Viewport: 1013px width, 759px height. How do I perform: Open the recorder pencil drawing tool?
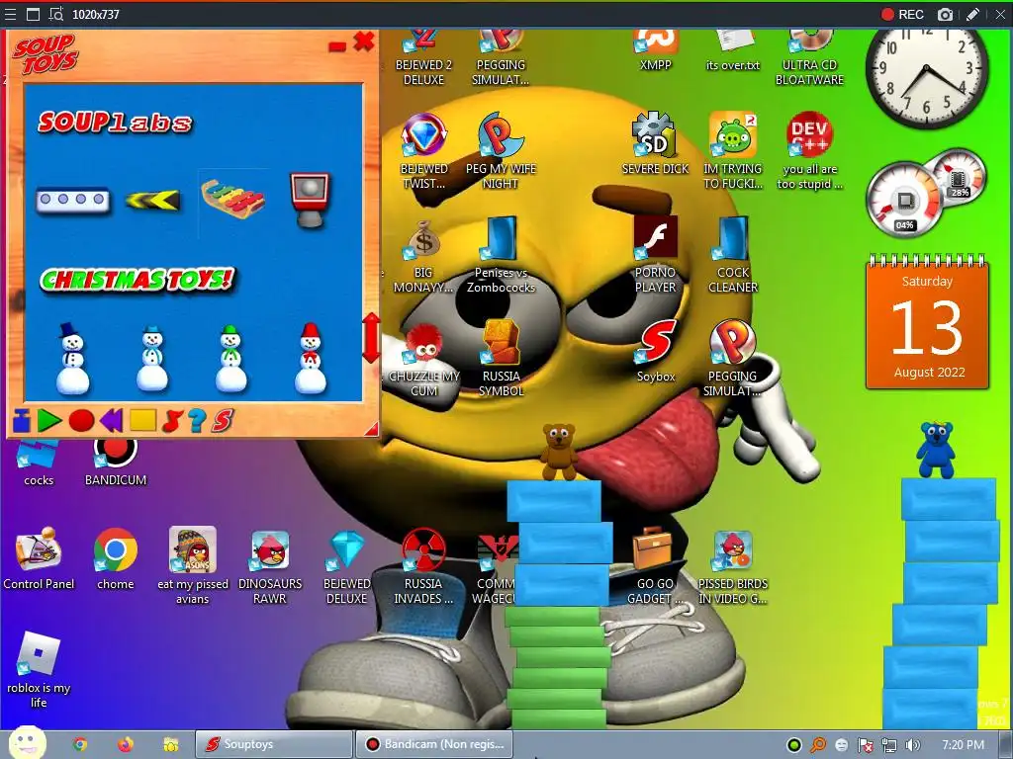click(x=972, y=14)
